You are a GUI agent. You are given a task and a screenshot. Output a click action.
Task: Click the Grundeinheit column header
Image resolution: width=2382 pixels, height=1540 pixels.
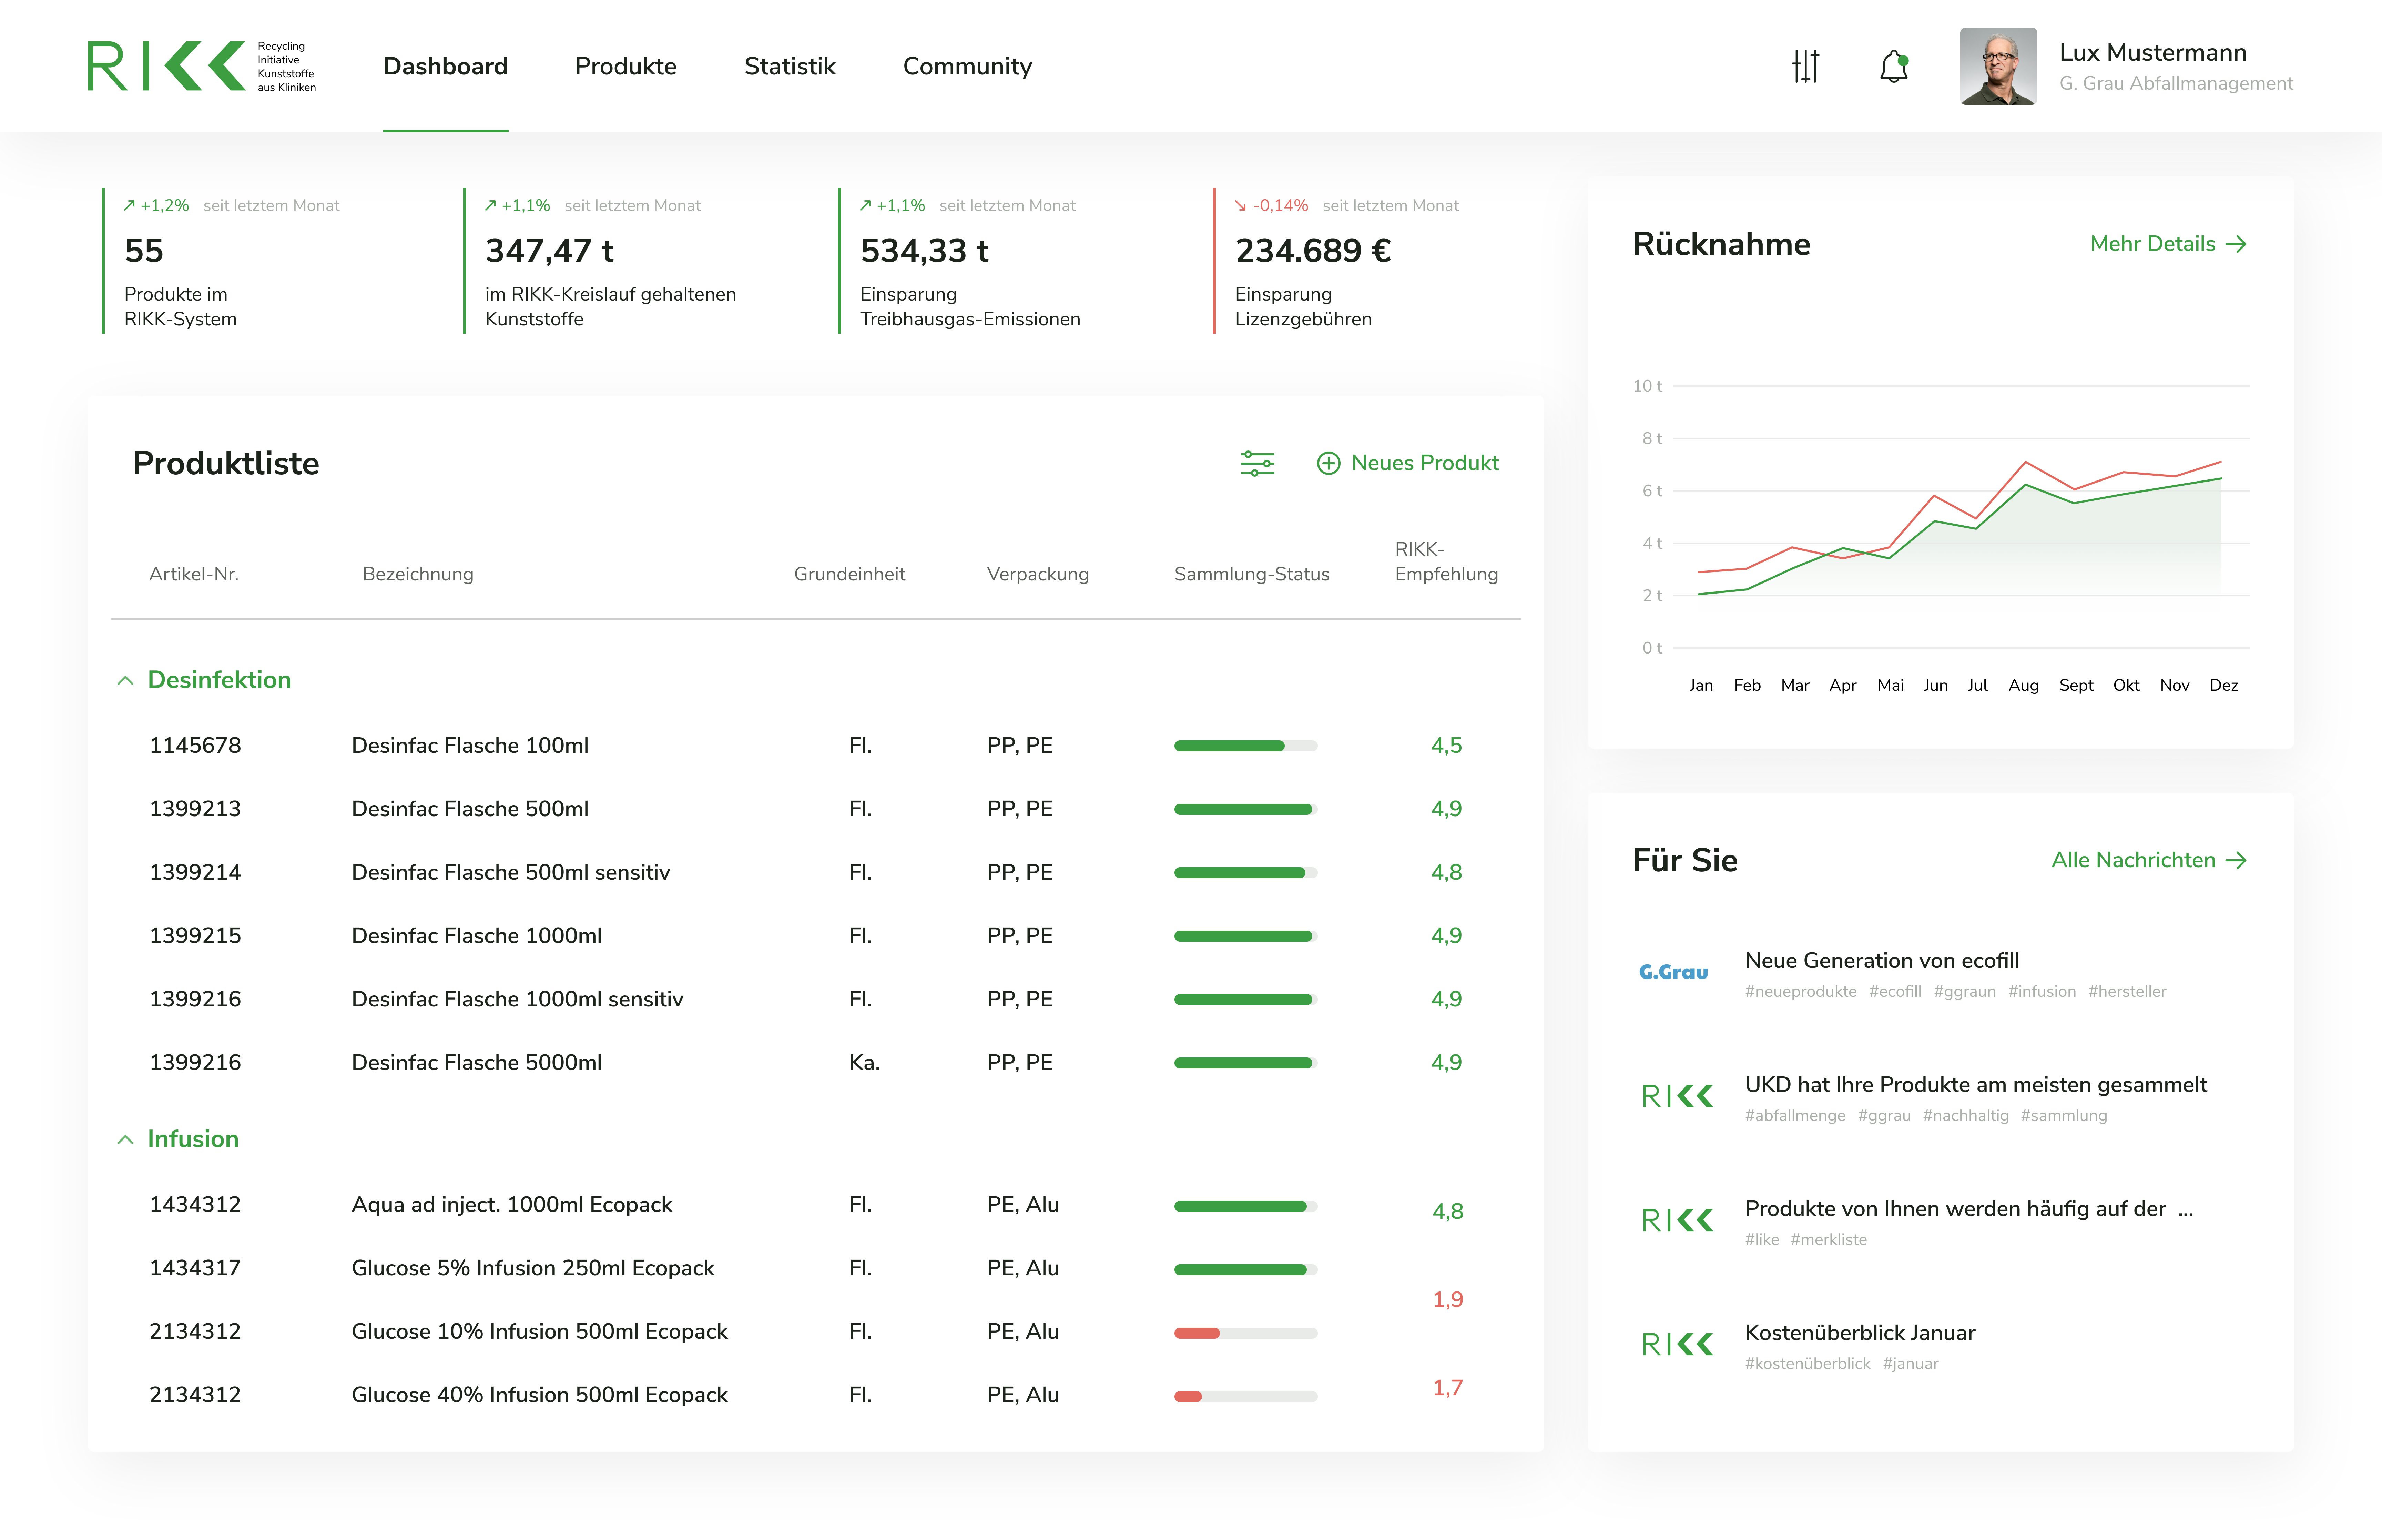pyautogui.click(x=849, y=574)
